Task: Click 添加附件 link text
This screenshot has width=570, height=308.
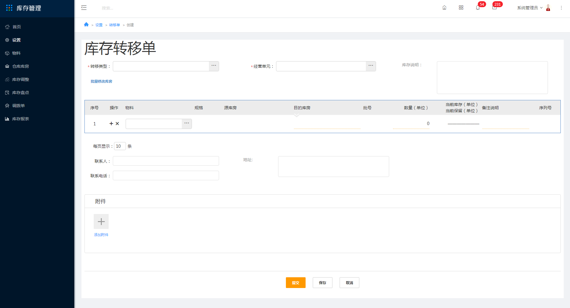Action: 101,235
